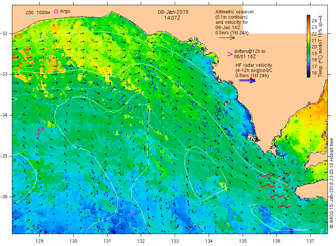Click the Argo float marker near 132E 36.4S

pyautogui.click(x=134, y=214)
